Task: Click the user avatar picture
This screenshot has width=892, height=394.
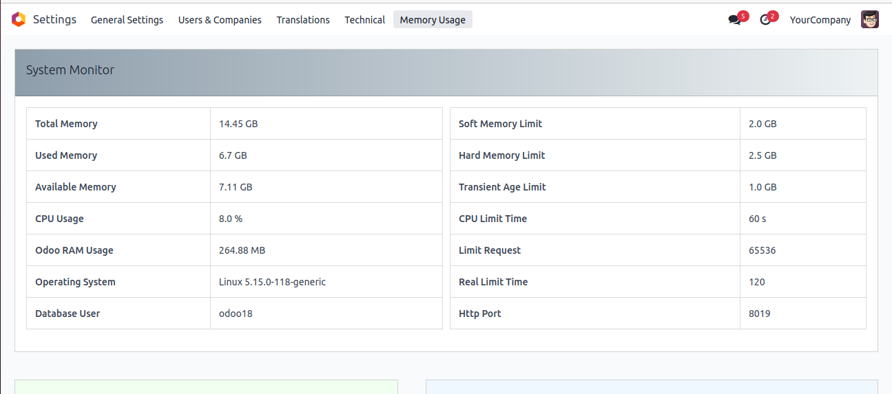Action: point(870,19)
